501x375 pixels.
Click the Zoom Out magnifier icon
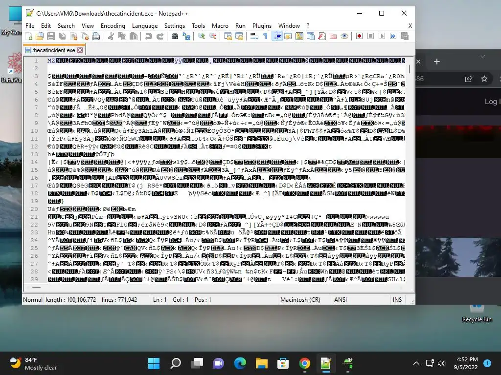pos(212,36)
